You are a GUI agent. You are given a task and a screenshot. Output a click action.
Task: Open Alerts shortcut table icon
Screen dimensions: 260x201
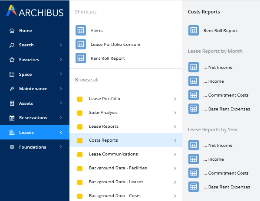81,30
